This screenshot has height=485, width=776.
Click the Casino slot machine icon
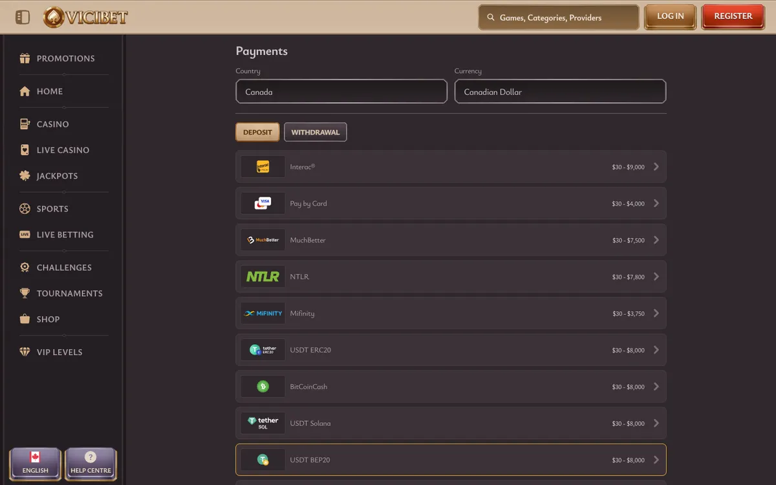click(x=25, y=124)
